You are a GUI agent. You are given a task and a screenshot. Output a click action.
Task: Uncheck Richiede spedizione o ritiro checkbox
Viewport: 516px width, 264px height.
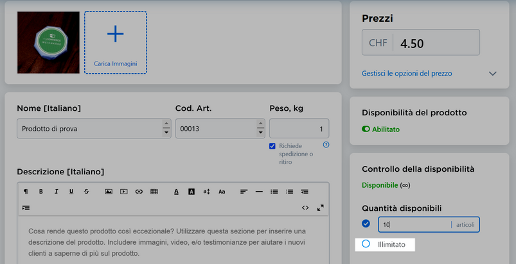tap(272, 146)
